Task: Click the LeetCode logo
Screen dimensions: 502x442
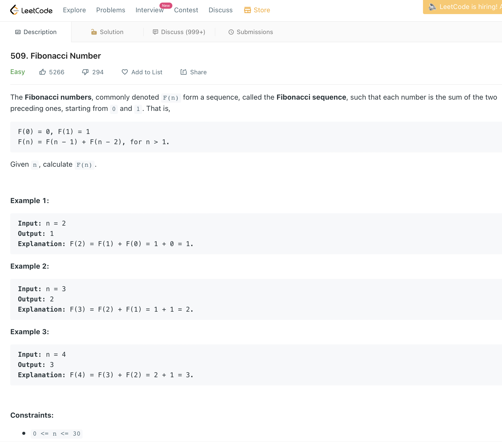Action: pyautogui.click(x=31, y=10)
